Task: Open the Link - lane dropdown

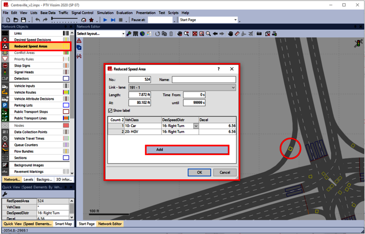Action: click(233, 87)
